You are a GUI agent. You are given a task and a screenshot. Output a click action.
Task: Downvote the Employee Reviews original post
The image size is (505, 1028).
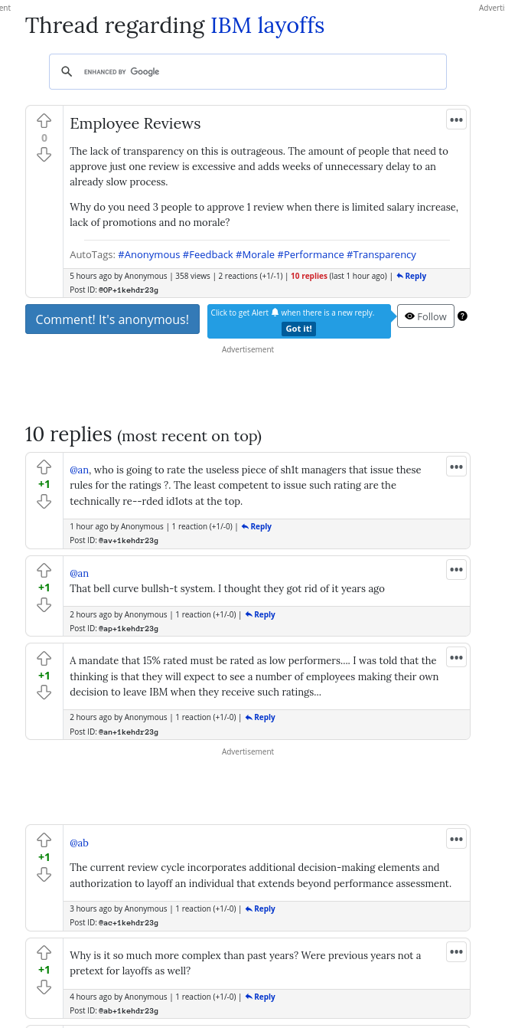(44, 155)
